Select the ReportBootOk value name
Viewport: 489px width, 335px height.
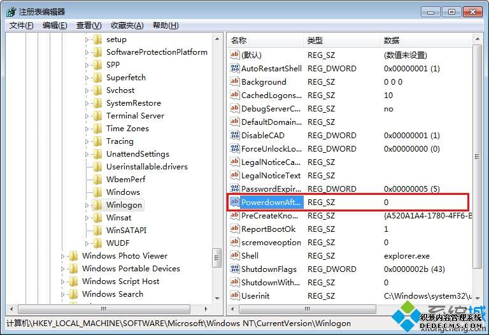coord(268,229)
